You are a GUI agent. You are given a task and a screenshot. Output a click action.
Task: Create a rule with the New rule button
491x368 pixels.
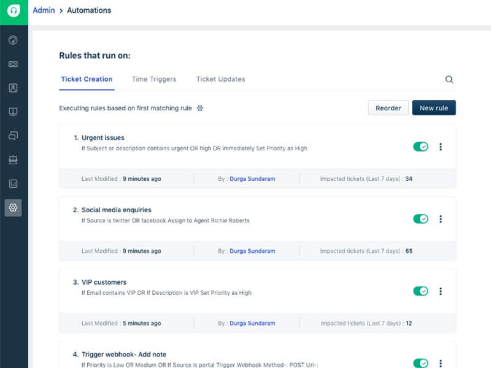[x=434, y=107]
